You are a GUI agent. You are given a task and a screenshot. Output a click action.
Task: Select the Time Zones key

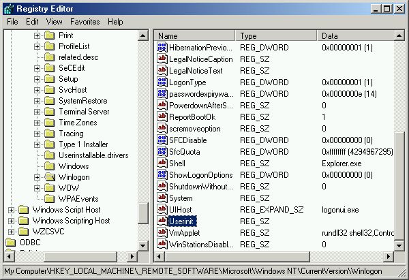[78, 123]
